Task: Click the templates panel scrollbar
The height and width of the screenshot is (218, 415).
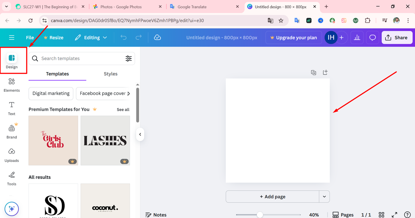Action: 137,105
